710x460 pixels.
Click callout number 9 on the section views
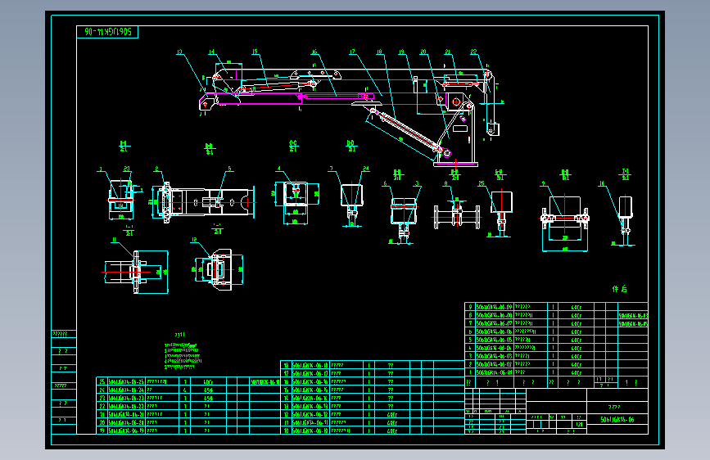coord(543,183)
